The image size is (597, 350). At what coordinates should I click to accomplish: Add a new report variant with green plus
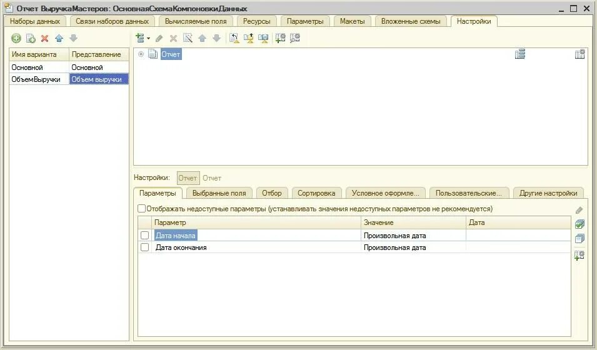pyautogui.click(x=16, y=38)
